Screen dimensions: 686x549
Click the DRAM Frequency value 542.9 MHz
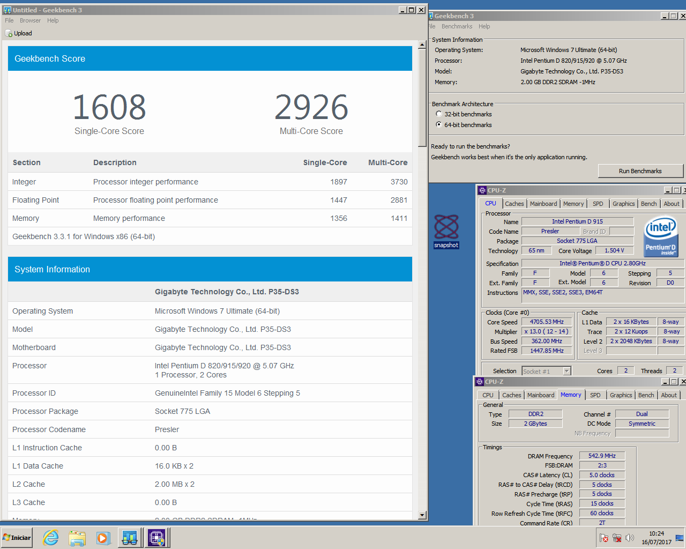point(602,456)
